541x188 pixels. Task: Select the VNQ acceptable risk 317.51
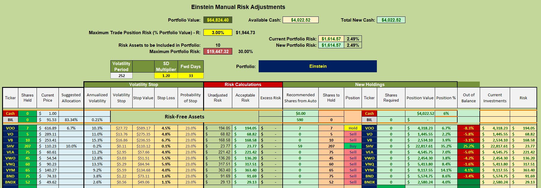click(245, 164)
